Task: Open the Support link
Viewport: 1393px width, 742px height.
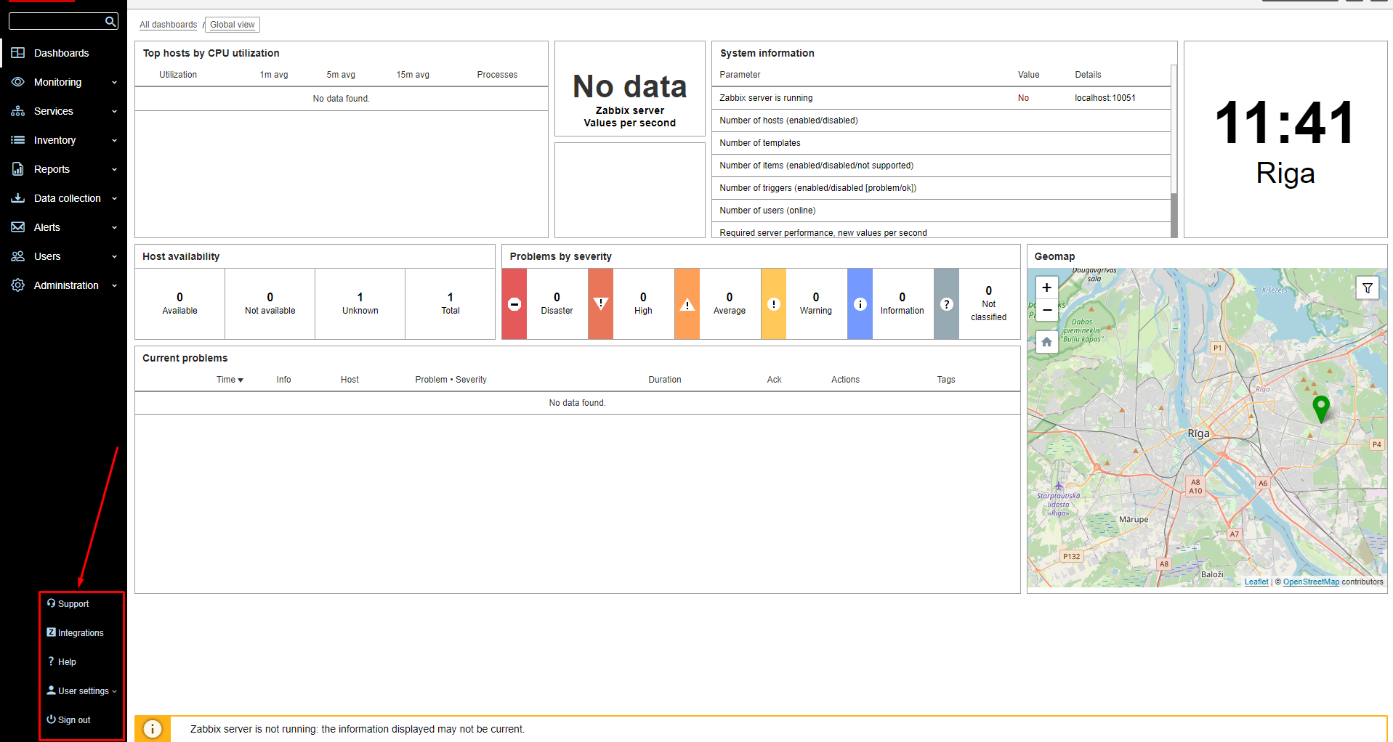Action: (x=73, y=604)
